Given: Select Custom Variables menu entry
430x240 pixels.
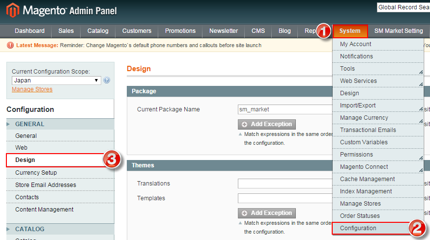Looking at the screenshot, I should coord(378,142).
